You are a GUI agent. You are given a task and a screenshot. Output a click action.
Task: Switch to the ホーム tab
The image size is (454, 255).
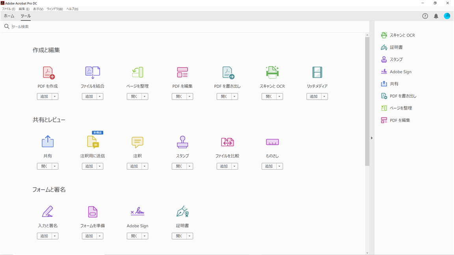pyautogui.click(x=9, y=16)
